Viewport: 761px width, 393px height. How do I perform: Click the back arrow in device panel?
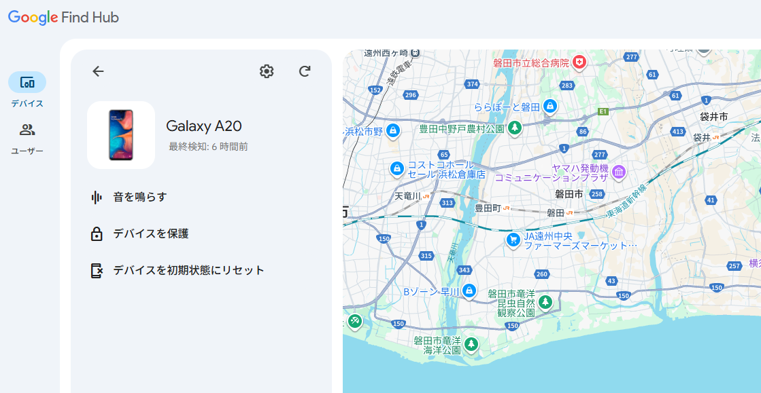pos(98,71)
